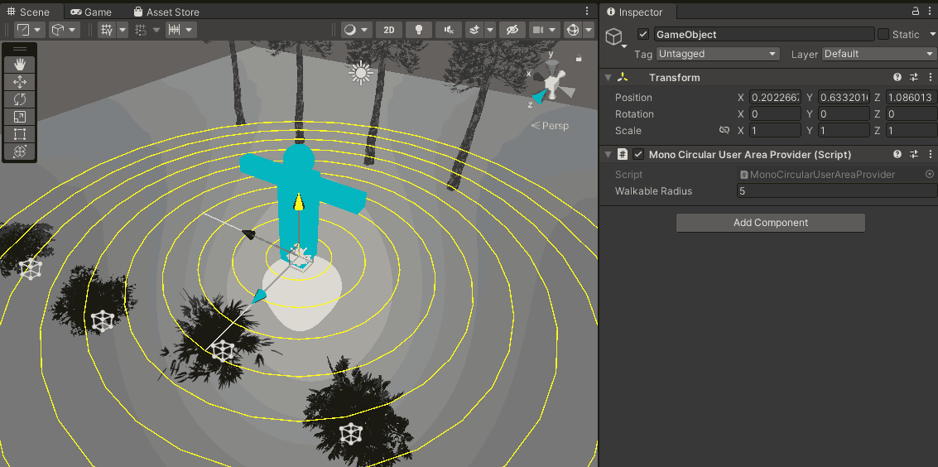This screenshot has height=467, width=938.
Task: Switch to the Game tab
Action: tap(91, 12)
